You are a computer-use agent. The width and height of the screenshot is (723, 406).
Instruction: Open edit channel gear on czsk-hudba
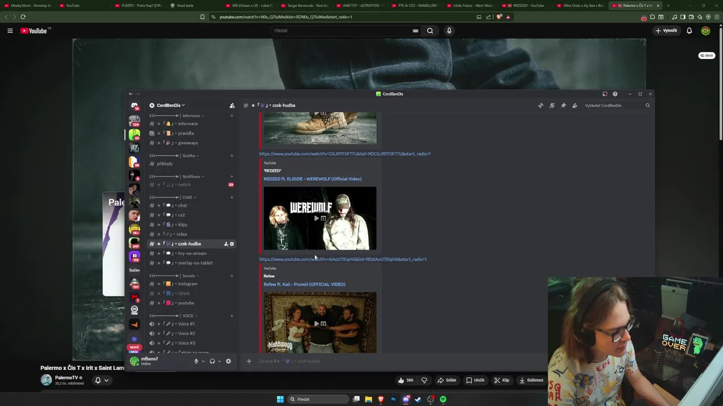(x=232, y=244)
